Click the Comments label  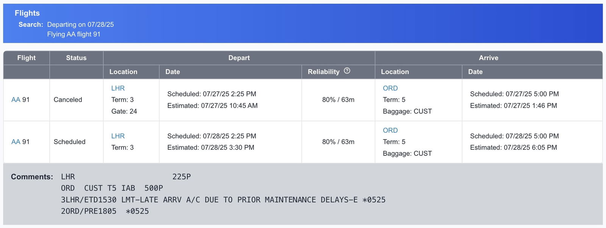[x=32, y=177]
